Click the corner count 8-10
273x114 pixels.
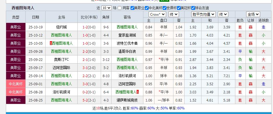pos(106,76)
